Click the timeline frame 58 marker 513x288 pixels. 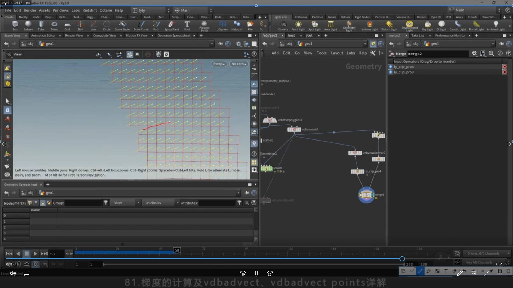pos(177,250)
